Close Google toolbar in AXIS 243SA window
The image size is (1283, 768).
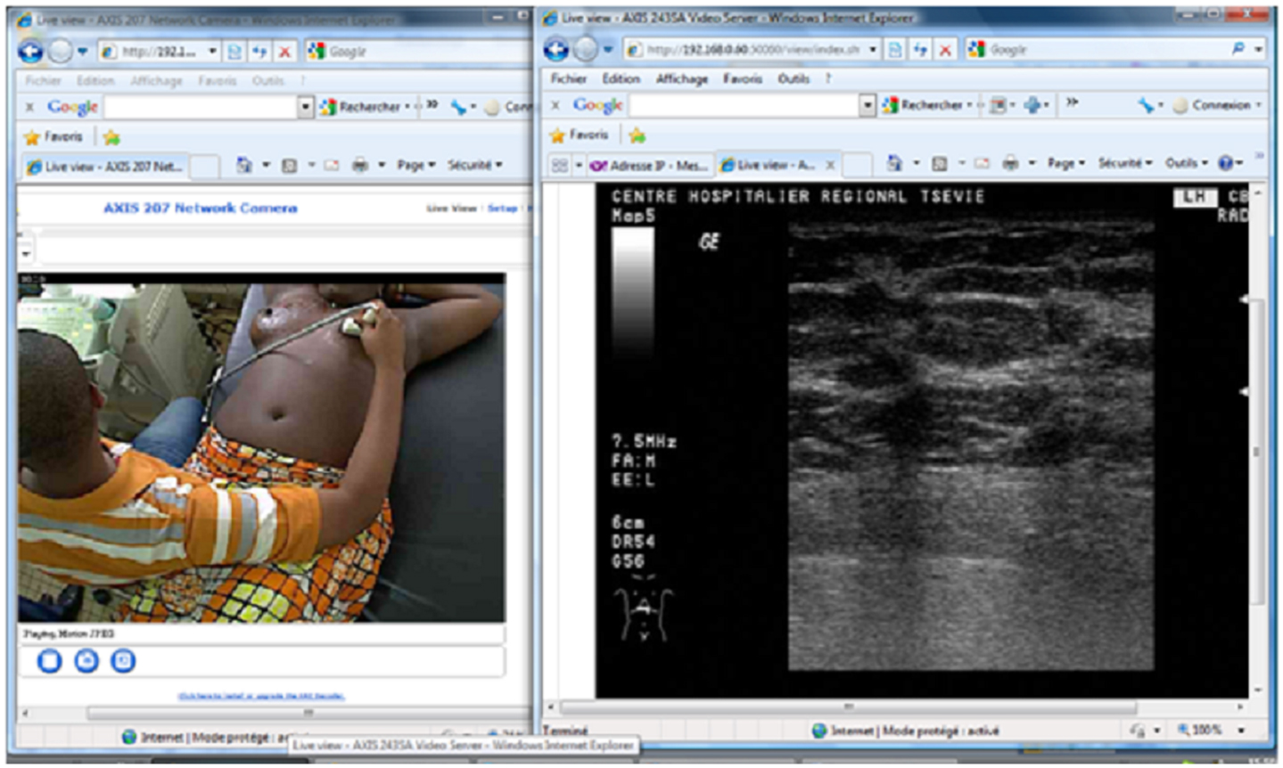pos(555,105)
